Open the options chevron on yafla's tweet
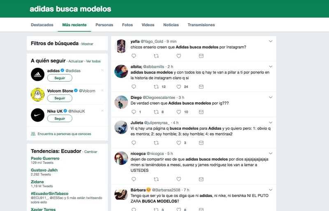Image resolution: width=329 pixels, height=211 pixels. coord(271,41)
